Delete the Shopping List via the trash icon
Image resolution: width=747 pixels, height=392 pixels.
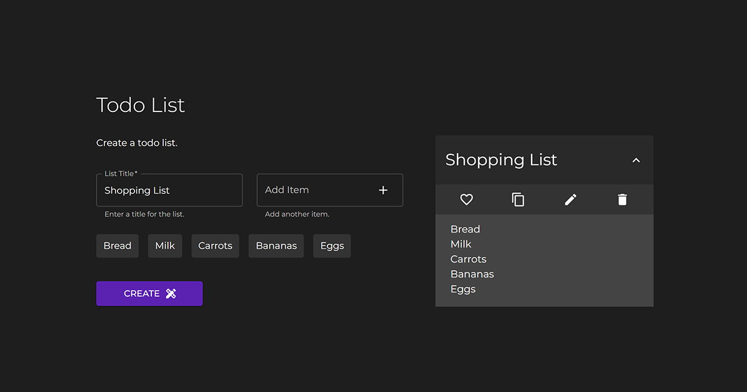[622, 199]
